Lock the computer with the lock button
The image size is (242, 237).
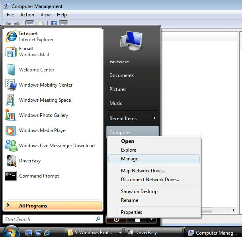pyautogui.click(x=137, y=220)
